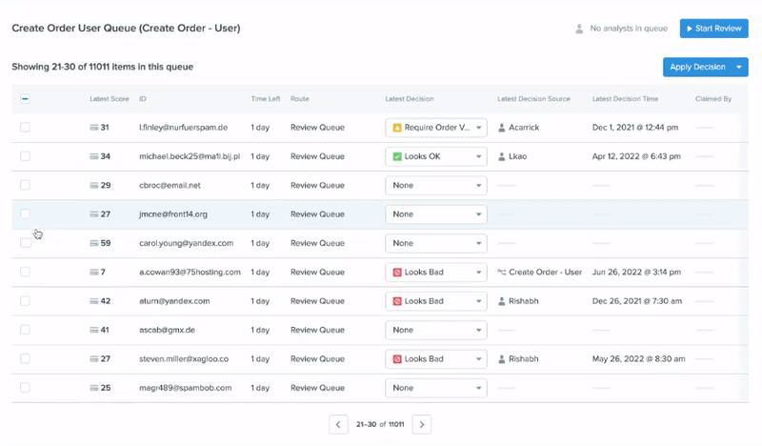Open decision dropdown for magr489@spambob.com
This screenshot has height=446, width=762.
tap(436, 388)
